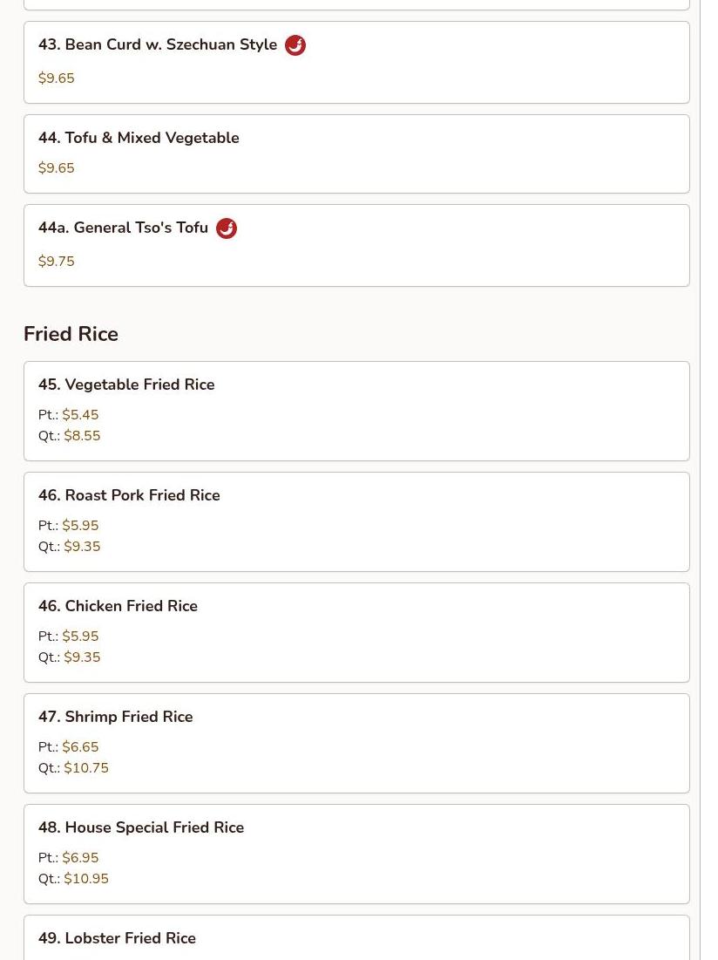This screenshot has width=718, height=960.
Task: Pick 46. Chicken Fried Rice item
Action: pyautogui.click(x=356, y=632)
